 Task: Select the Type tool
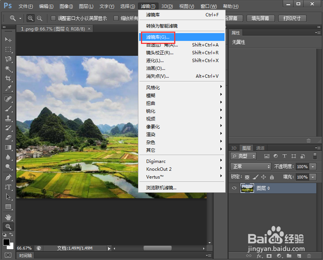pyautogui.click(x=8, y=187)
